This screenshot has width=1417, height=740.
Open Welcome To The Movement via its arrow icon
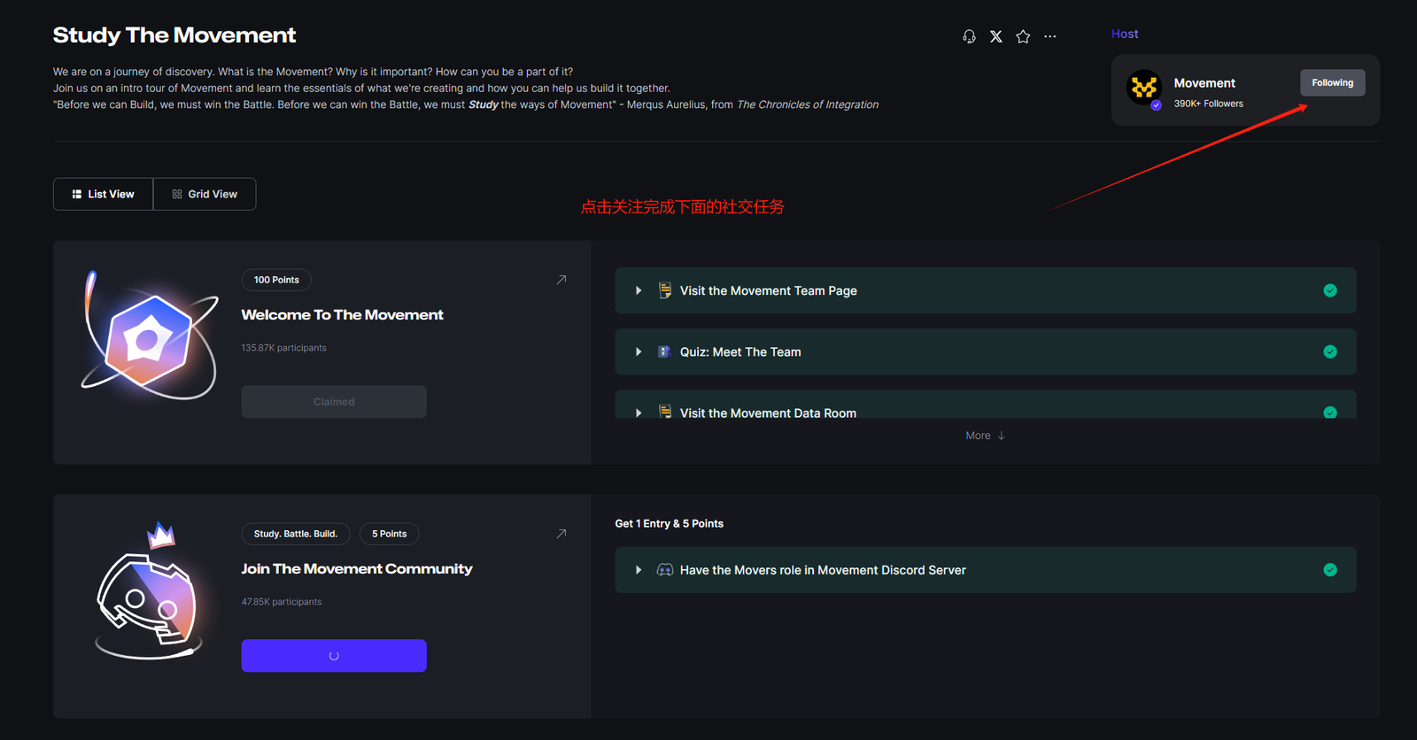pyautogui.click(x=561, y=280)
